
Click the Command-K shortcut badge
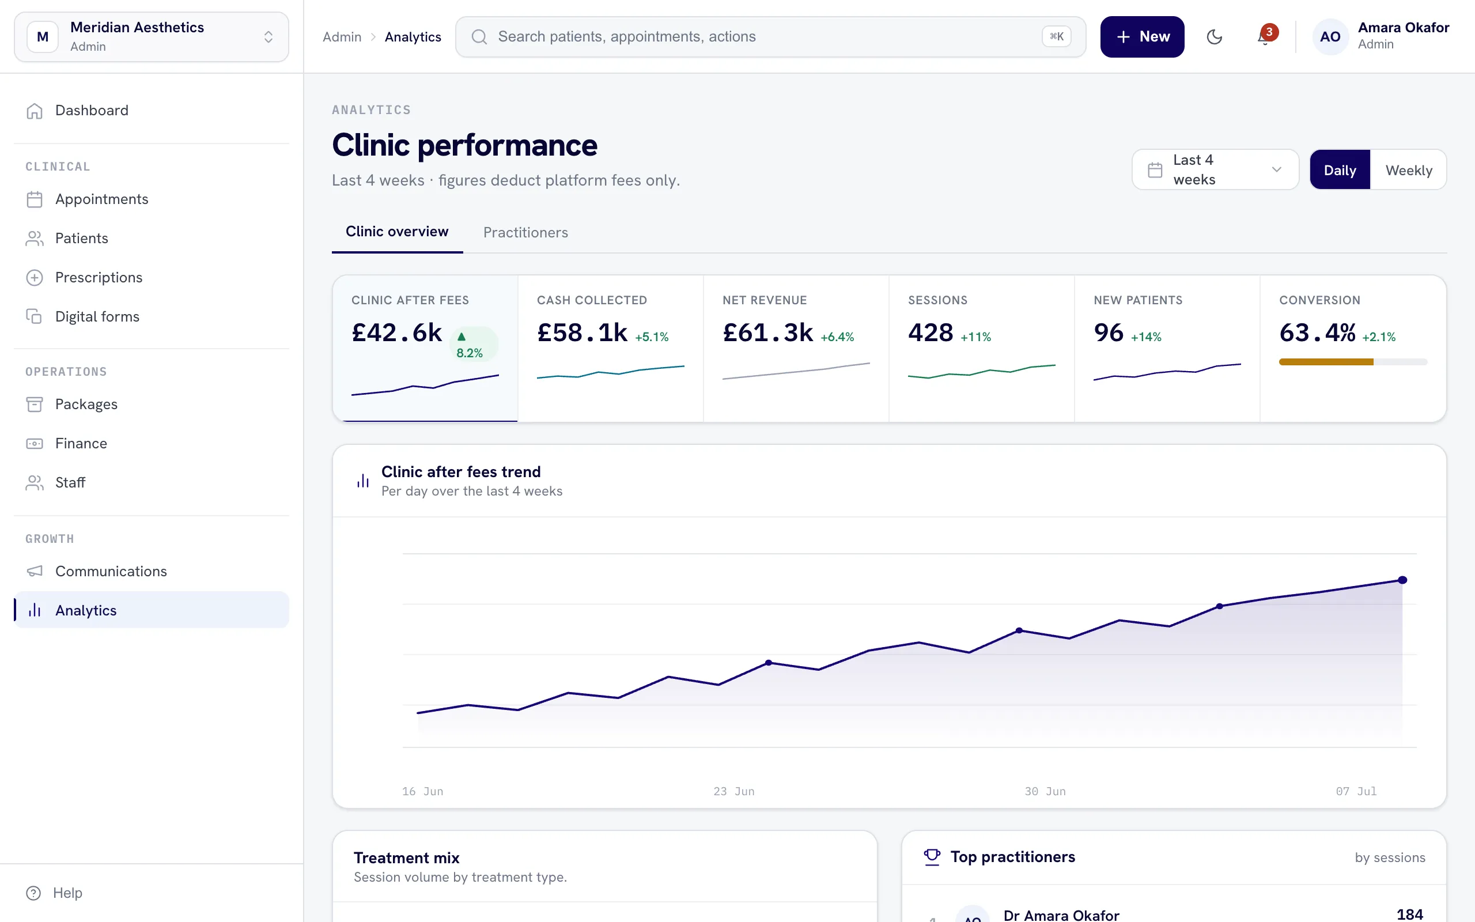click(x=1056, y=36)
